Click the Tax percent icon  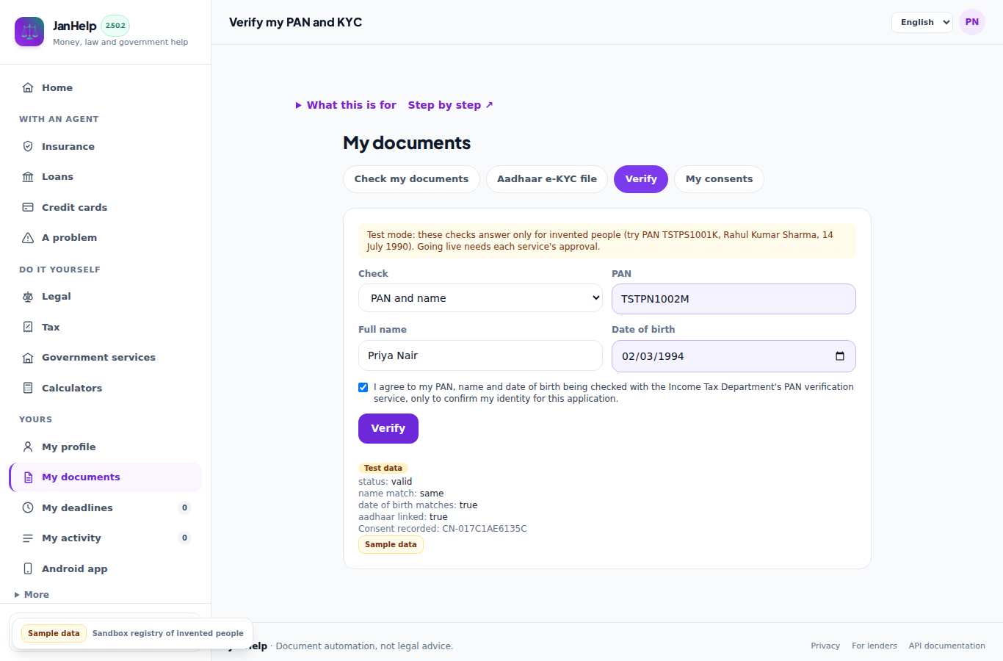point(28,327)
